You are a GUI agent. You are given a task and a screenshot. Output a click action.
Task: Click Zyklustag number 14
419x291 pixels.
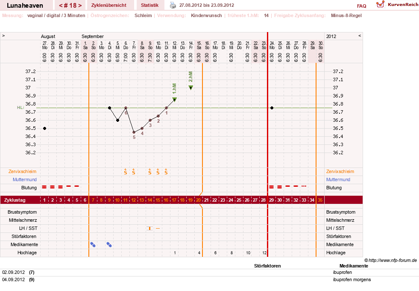pos(149,200)
